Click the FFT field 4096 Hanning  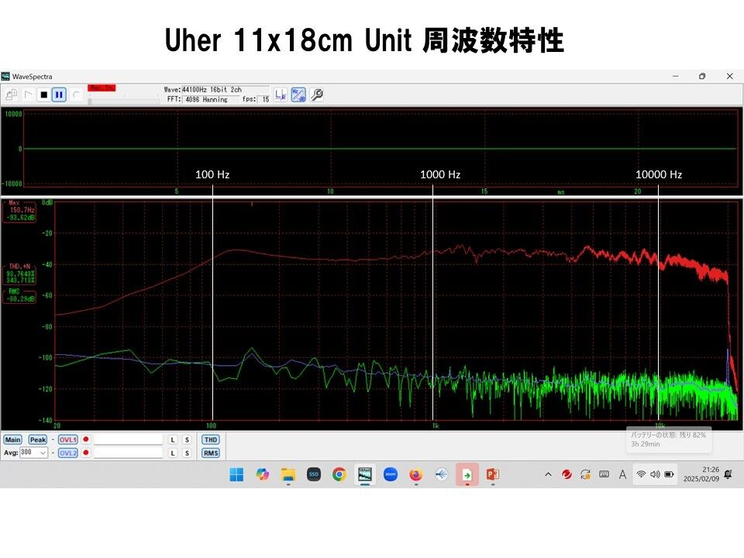pyautogui.click(x=211, y=99)
